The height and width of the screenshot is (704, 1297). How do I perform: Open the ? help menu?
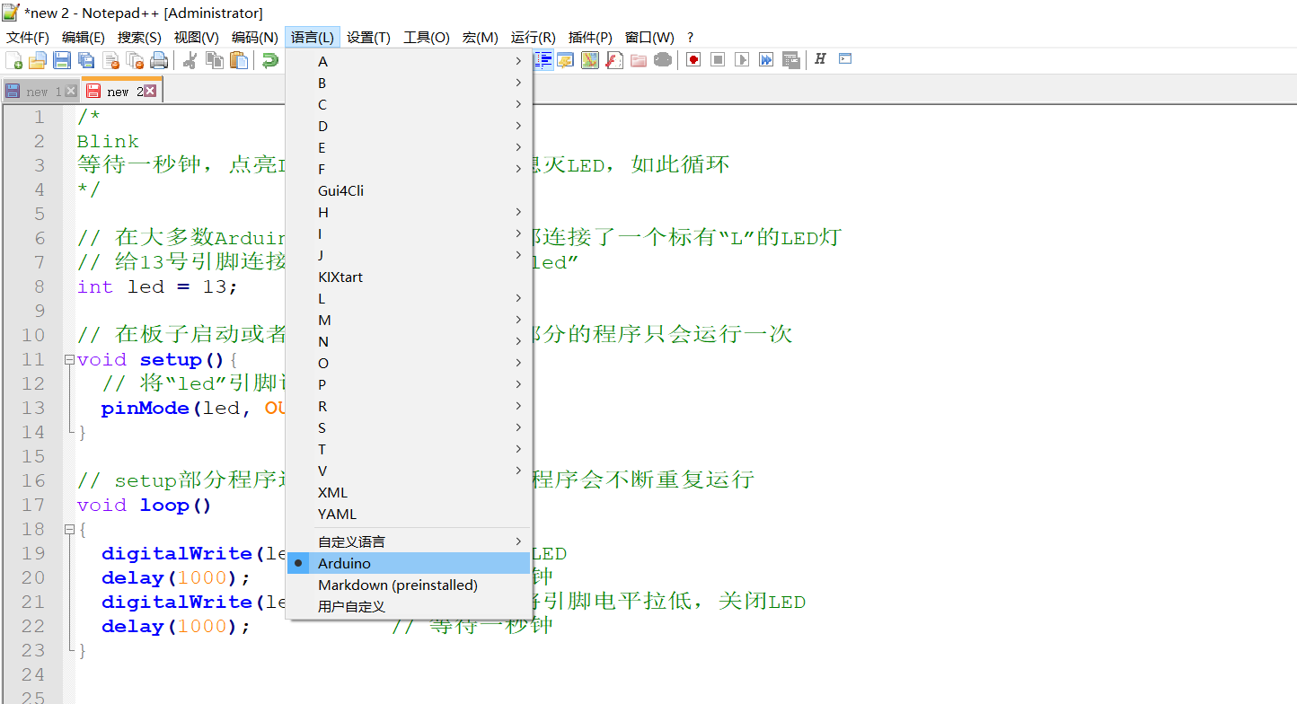690,37
